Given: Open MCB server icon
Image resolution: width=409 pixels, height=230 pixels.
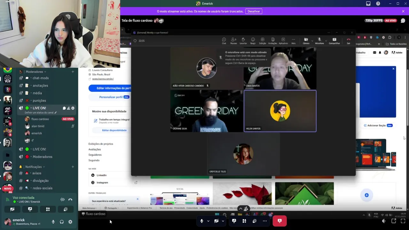Looking at the screenshot, I should click(8, 79).
